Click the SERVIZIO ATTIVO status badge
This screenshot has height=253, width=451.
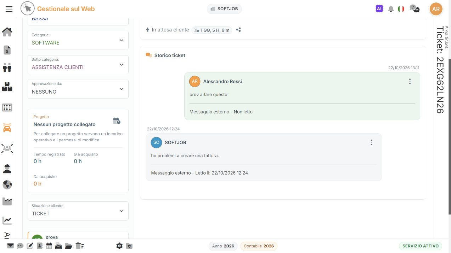421,246
